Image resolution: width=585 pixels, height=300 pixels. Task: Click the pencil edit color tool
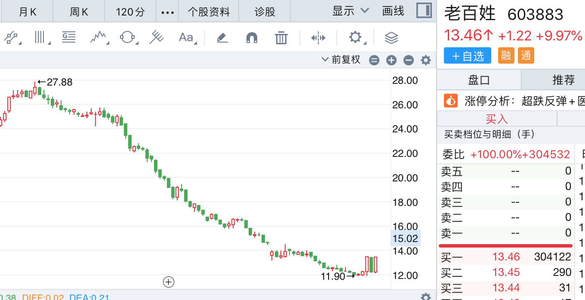click(x=222, y=38)
